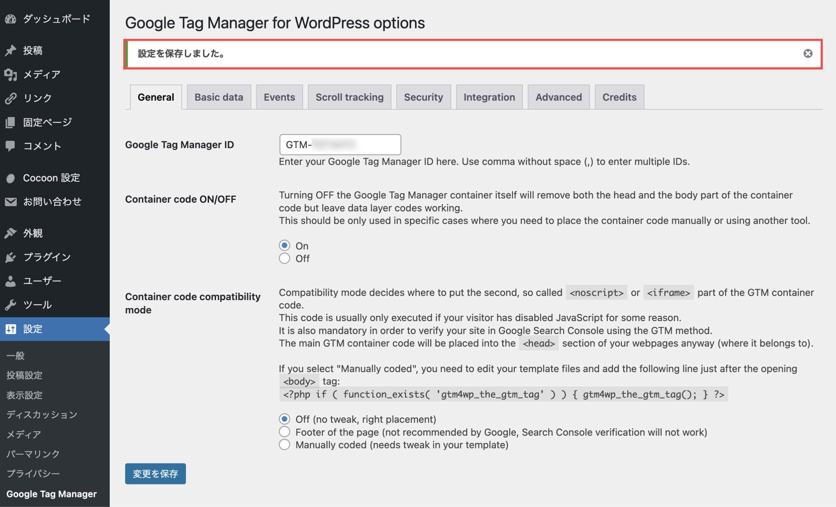Open ユーザー in the sidebar
The width and height of the screenshot is (836, 507).
(x=55, y=281)
